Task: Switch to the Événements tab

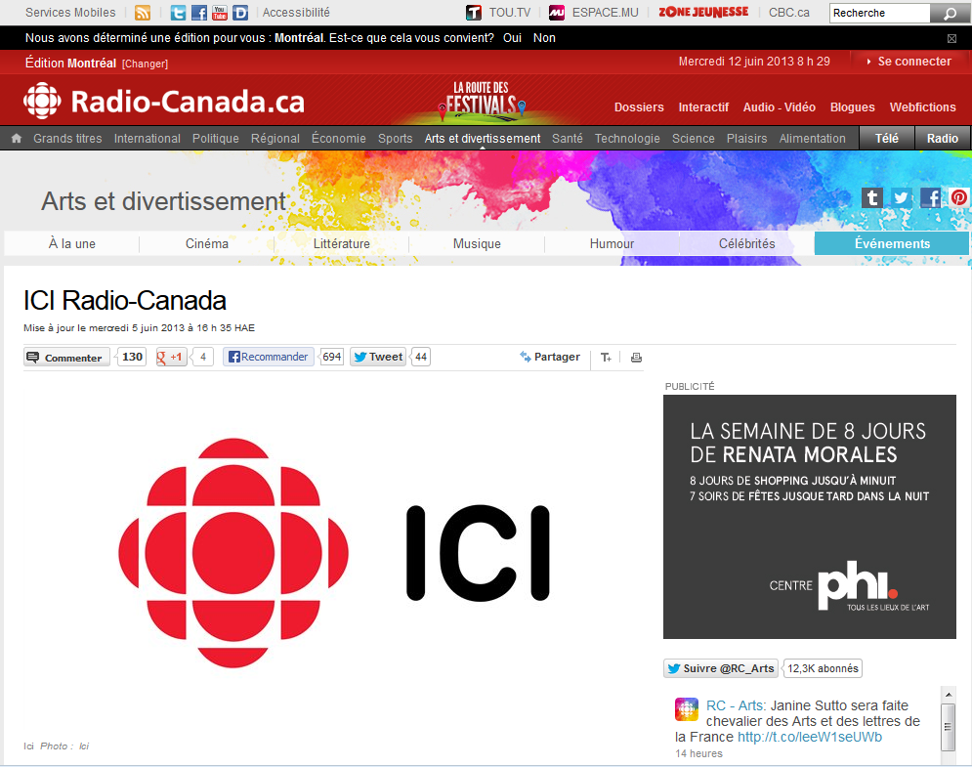Action: 892,243
